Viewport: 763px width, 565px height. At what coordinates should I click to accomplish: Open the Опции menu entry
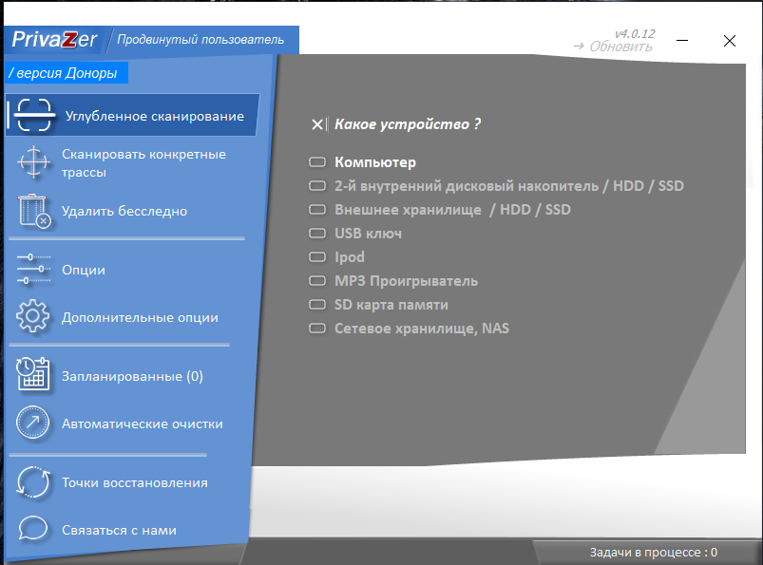click(x=84, y=270)
